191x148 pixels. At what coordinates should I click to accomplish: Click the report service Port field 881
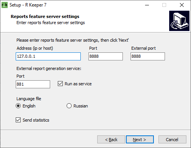pos(33,84)
